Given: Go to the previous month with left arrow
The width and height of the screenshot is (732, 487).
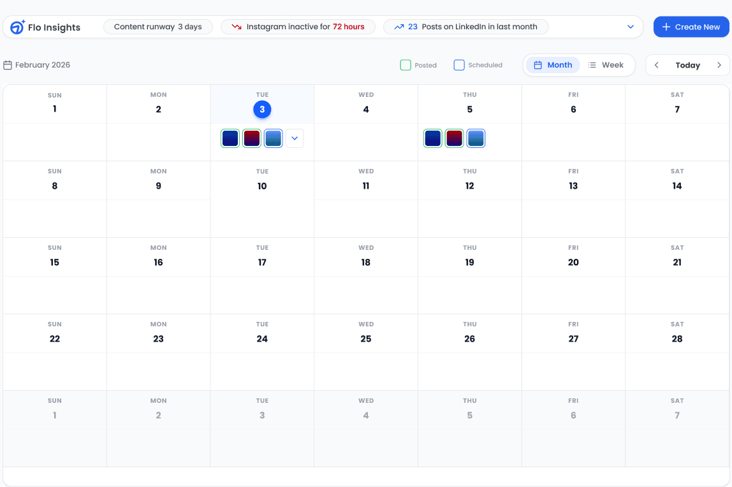Looking at the screenshot, I should pyautogui.click(x=657, y=65).
